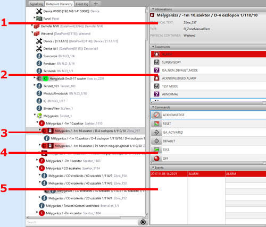Screen dimensions: 266x227
Task: Switch to the Event log tab
Action: click(82, 4)
